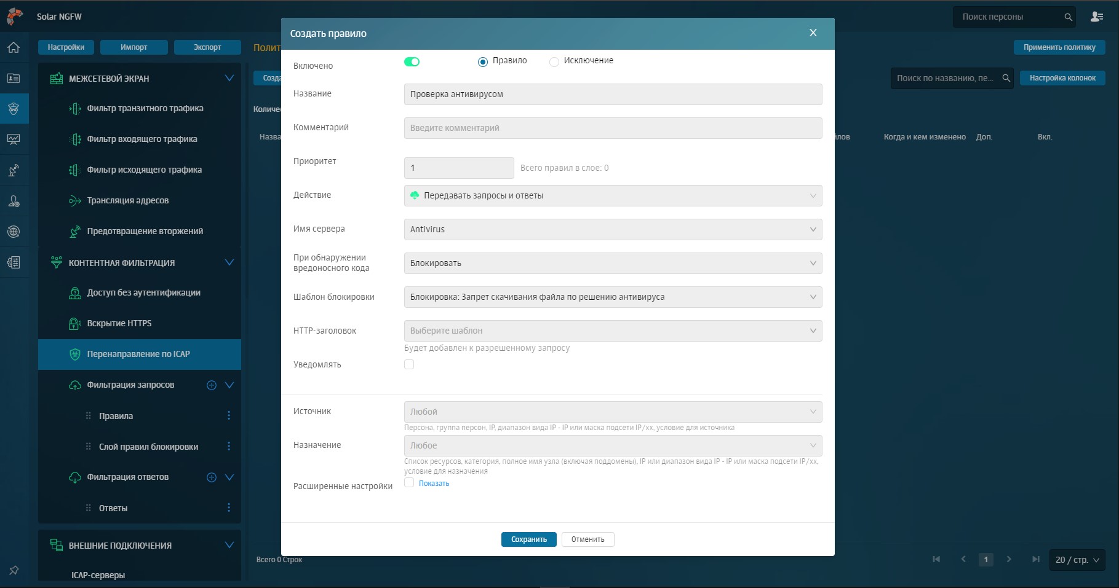
Task: Collapse the МЕЖСЕТЕВОЙ ЭКРАН section
Action: [229, 78]
